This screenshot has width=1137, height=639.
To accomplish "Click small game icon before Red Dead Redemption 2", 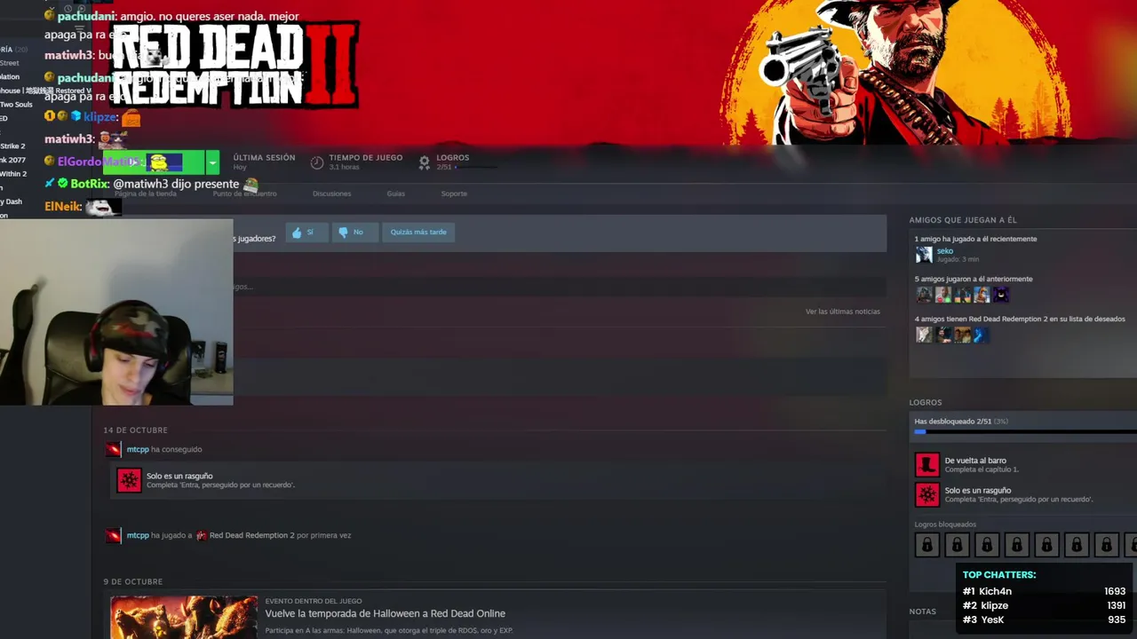I will point(201,535).
